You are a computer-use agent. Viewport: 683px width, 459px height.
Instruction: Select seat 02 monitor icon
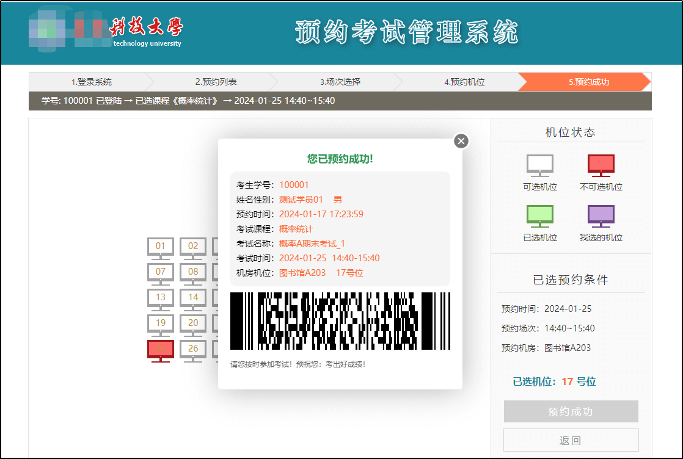coord(193,248)
